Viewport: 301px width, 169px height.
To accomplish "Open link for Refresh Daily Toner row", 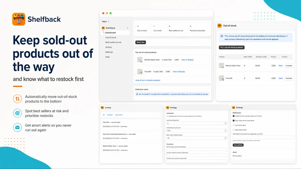I will 281,65.
